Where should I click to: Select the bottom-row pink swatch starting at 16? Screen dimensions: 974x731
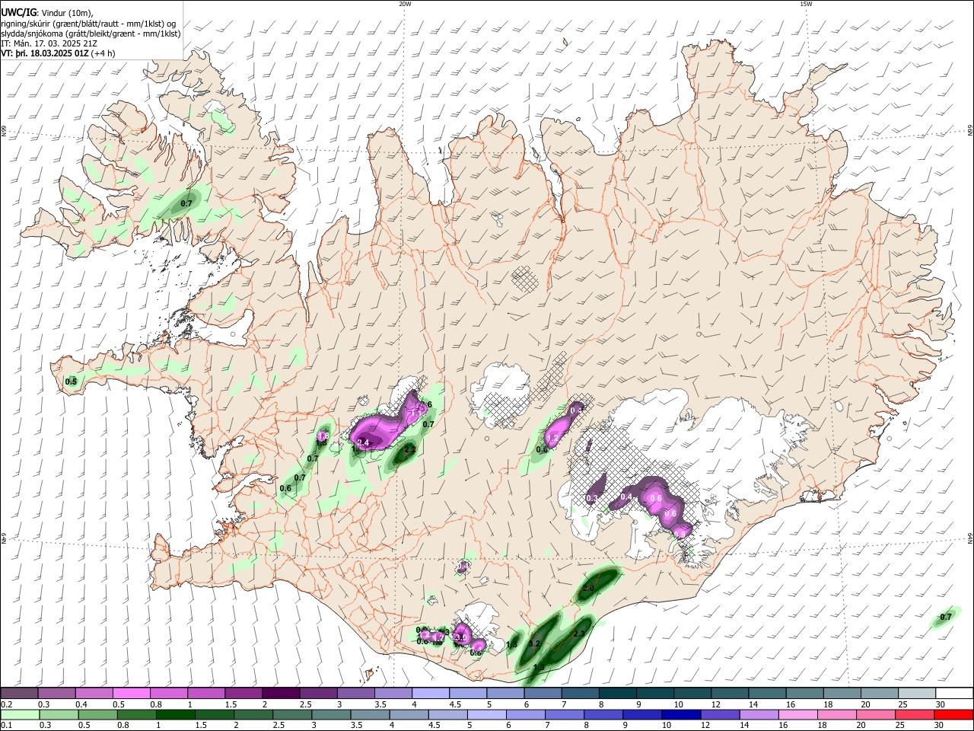click(x=798, y=714)
